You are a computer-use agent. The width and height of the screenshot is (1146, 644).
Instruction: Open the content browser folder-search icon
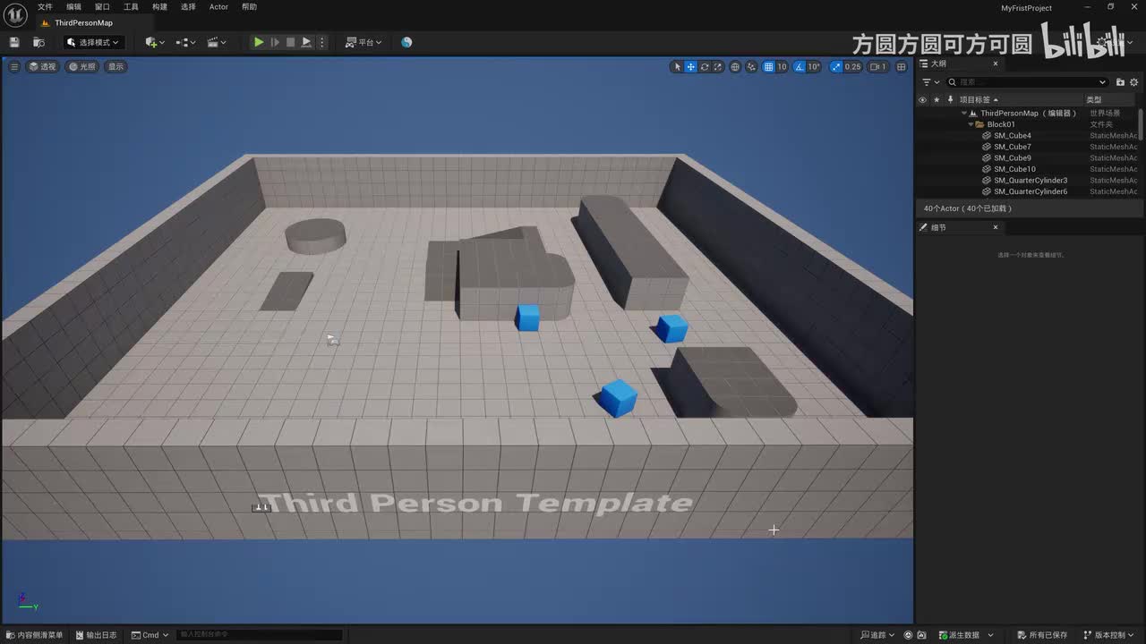pyautogui.click(x=38, y=42)
